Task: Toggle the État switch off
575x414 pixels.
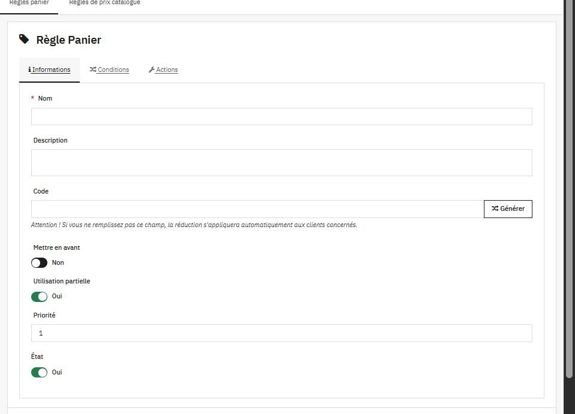Action: click(39, 372)
